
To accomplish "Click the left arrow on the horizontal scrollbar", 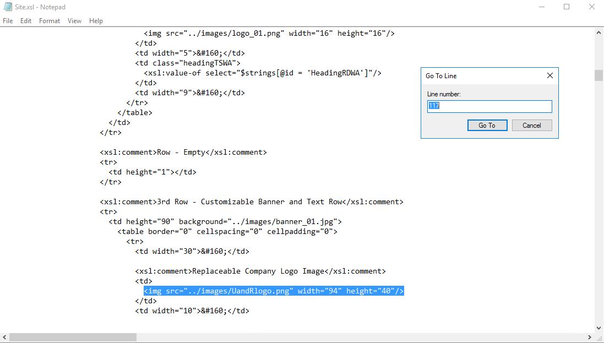I will [4, 336].
